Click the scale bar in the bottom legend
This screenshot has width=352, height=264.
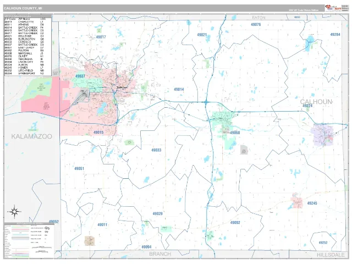click(x=42, y=248)
